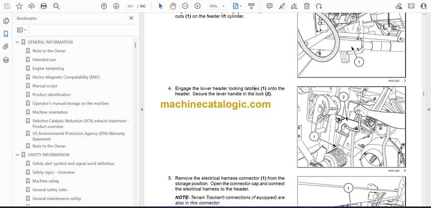The height and width of the screenshot is (208, 431).
Task: Open the Engine tampering bookmark
Action: 48,68
